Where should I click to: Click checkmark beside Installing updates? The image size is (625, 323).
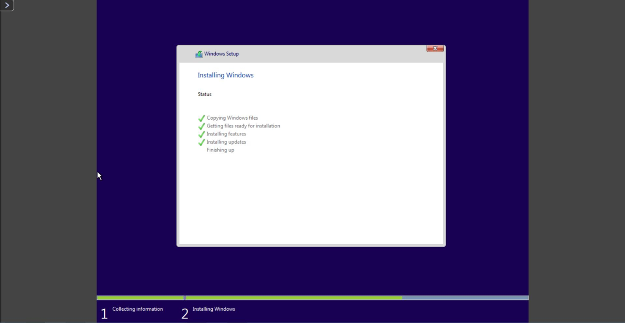pyautogui.click(x=201, y=142)
